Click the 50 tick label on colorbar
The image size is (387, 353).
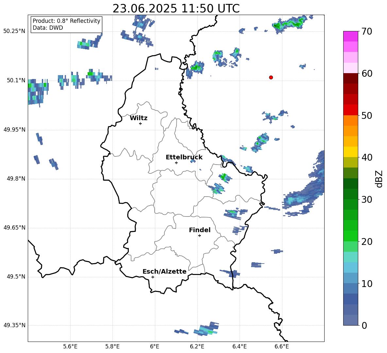pos(367,116)
